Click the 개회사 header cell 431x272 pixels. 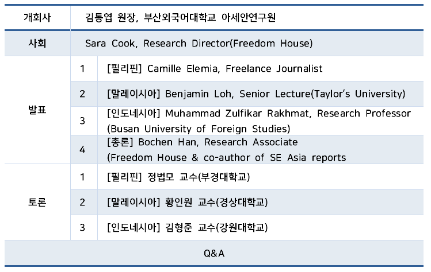(37, 17)
